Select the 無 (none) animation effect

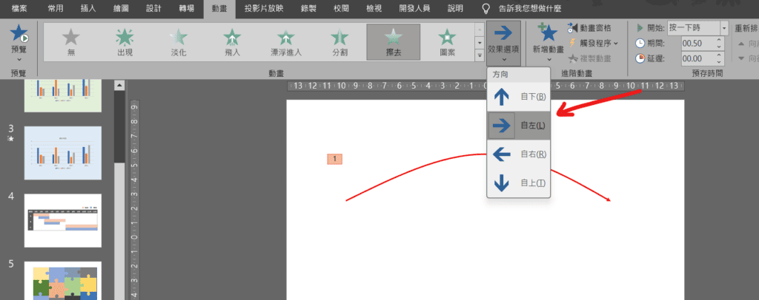(x=71, y=42)
